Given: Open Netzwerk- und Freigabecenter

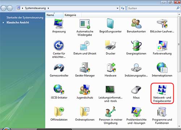Looking at the screenshot, I should point(162,93).
